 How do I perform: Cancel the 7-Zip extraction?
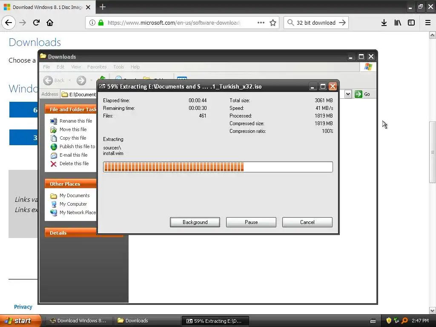pyautogui.click(x=307, y=222)
